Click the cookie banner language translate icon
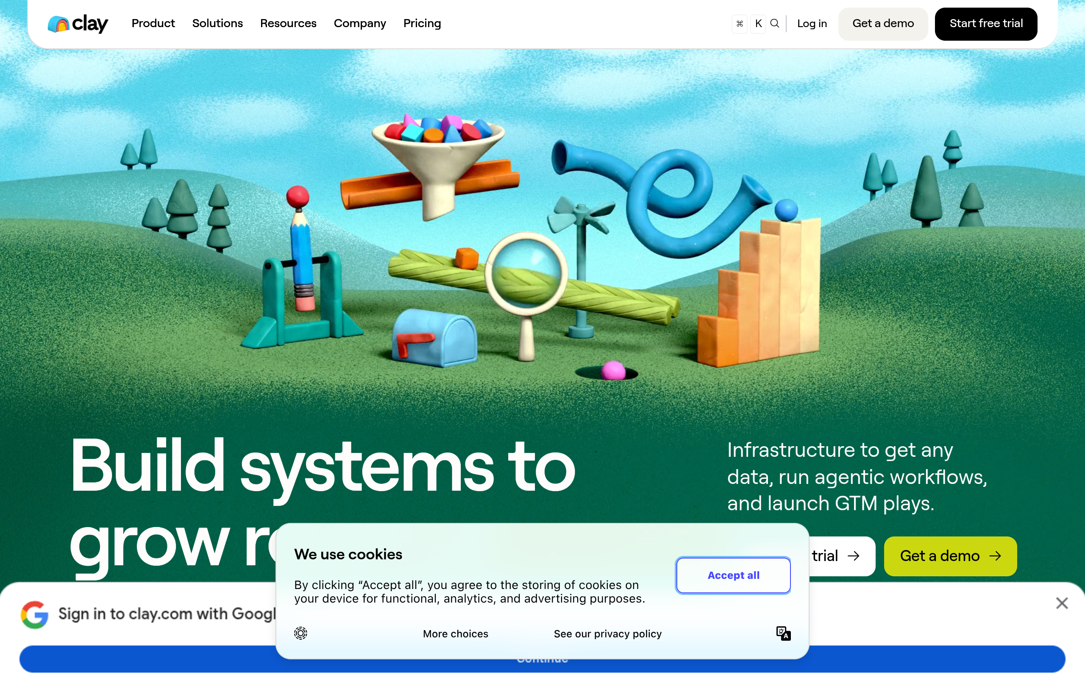Viewport: 1085px width, 678px height. pos(783,633)
